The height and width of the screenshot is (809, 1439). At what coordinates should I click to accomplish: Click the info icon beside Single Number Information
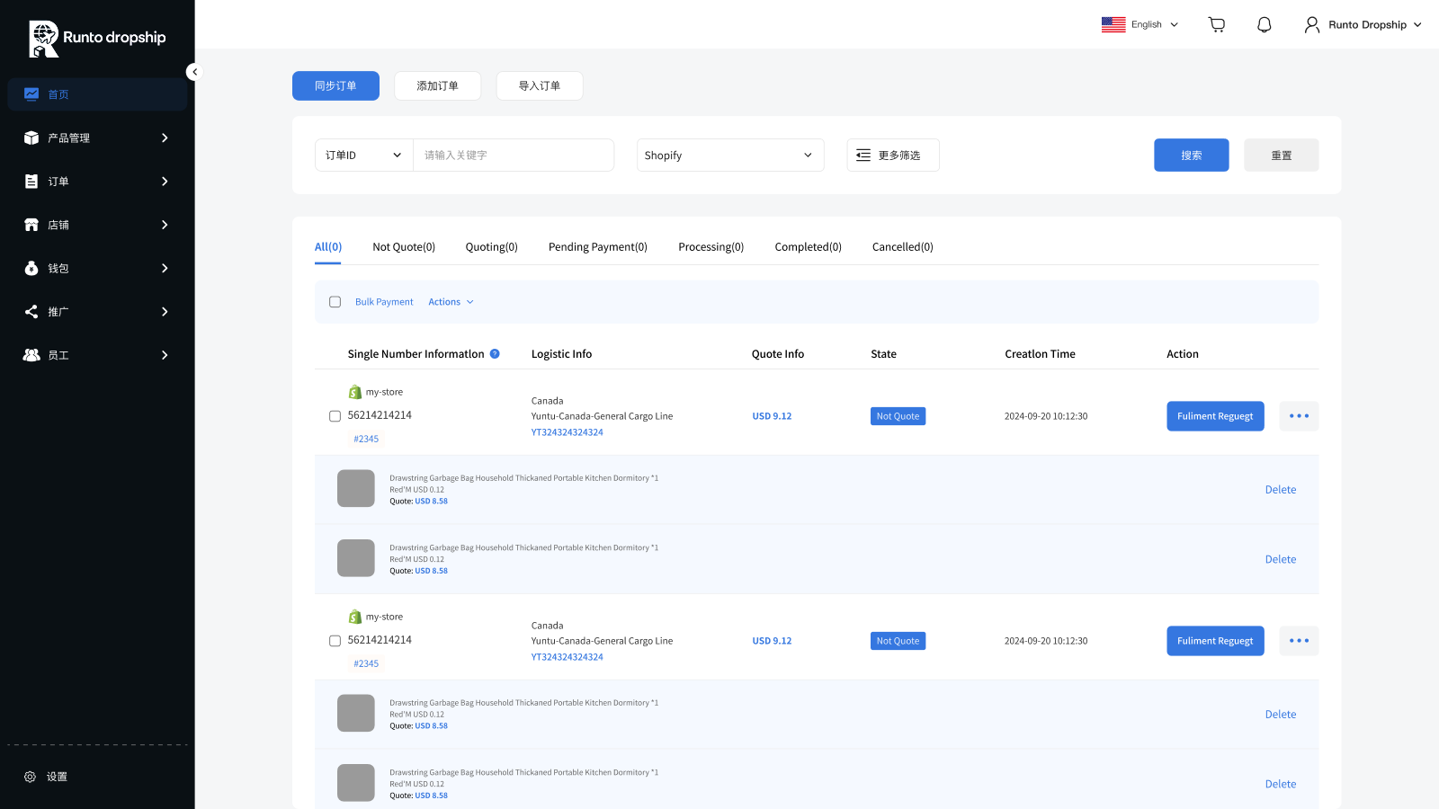(x=495, y=353)
